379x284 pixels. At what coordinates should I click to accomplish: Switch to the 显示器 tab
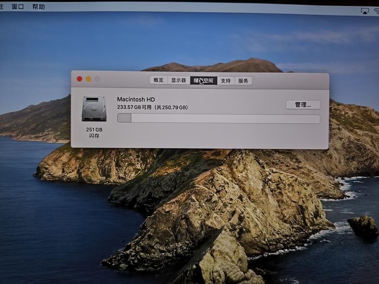[178, 80]
